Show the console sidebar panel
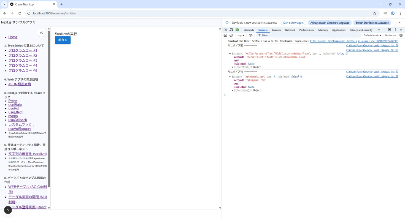 coord(225,35)
